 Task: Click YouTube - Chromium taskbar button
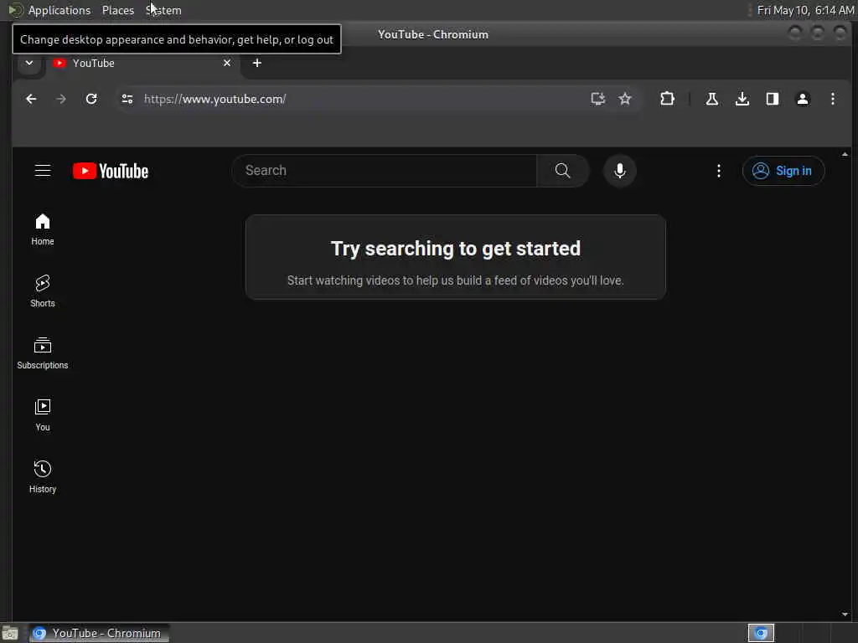click(x=99, y=633)
